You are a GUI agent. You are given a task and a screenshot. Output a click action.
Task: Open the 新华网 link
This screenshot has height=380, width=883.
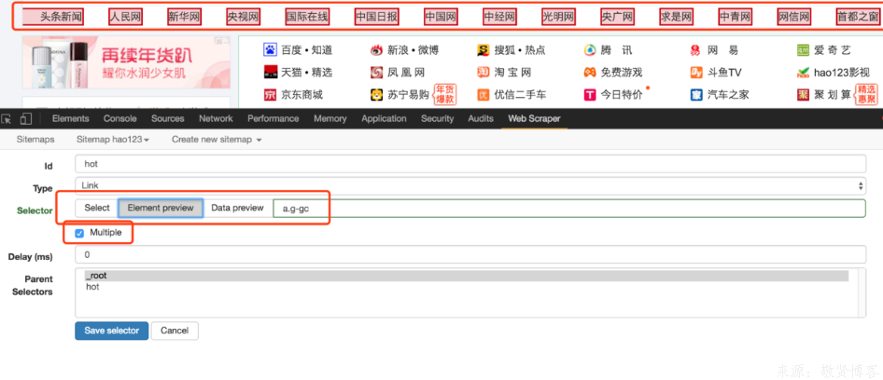(x=184, y=18)
